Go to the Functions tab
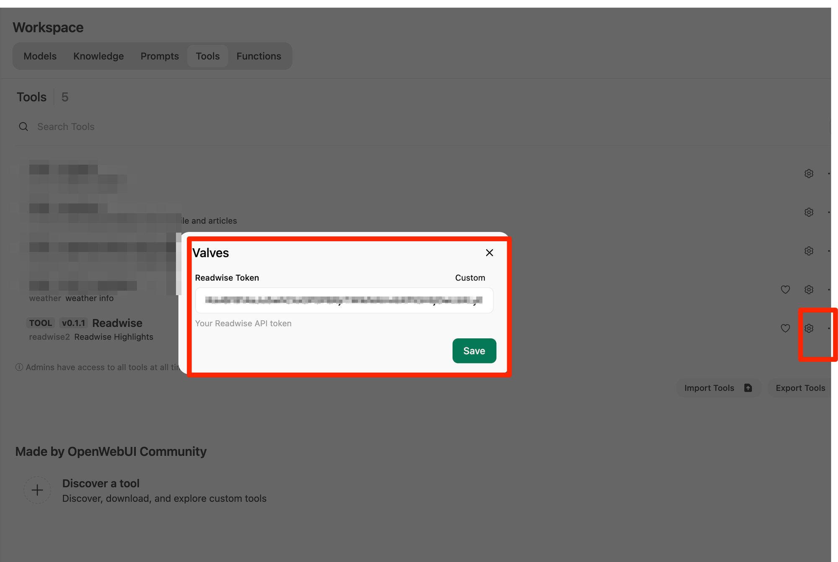Viewport: 838px width, 562px height. (x=259, y=56)
